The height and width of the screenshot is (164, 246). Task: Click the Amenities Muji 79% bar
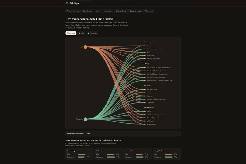[x=140, y=154]
